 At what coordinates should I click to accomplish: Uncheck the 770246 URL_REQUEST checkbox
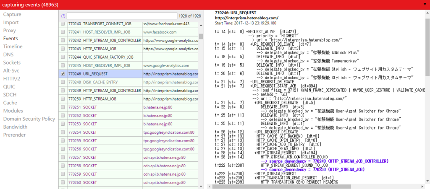63,74
